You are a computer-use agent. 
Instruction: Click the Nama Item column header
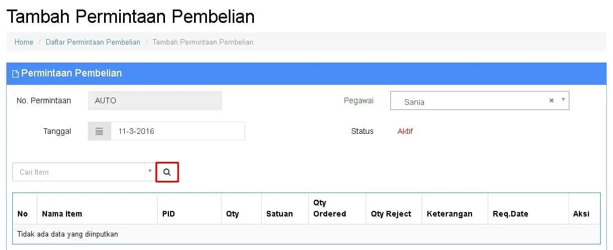coord(62,214)
